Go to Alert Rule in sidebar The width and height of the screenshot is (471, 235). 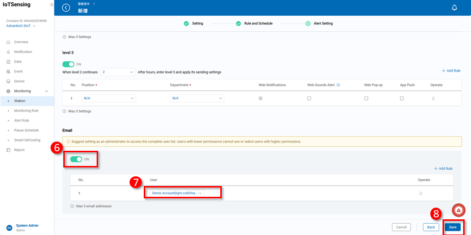point(22,120)
